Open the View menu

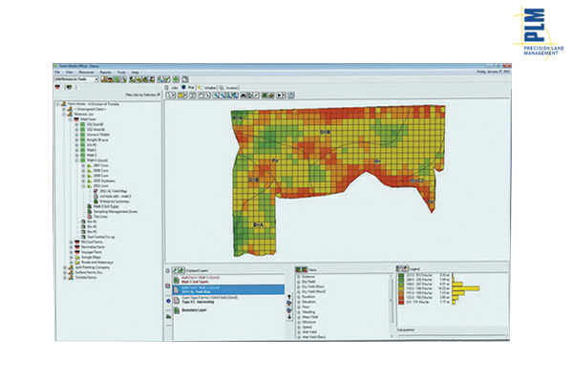click(x=69, y=73)
